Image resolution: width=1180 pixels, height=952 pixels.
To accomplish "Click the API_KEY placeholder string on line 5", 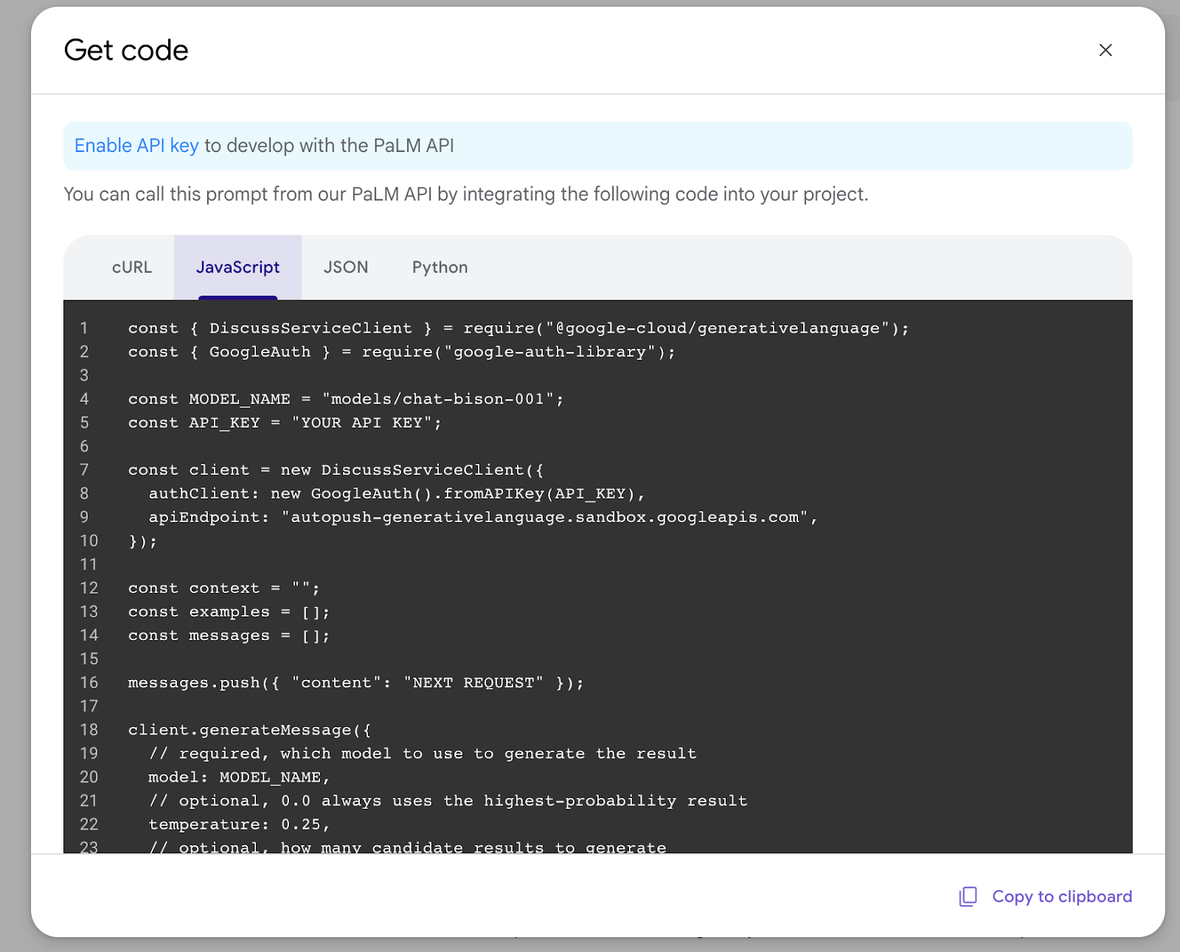I will coord(365,423).
